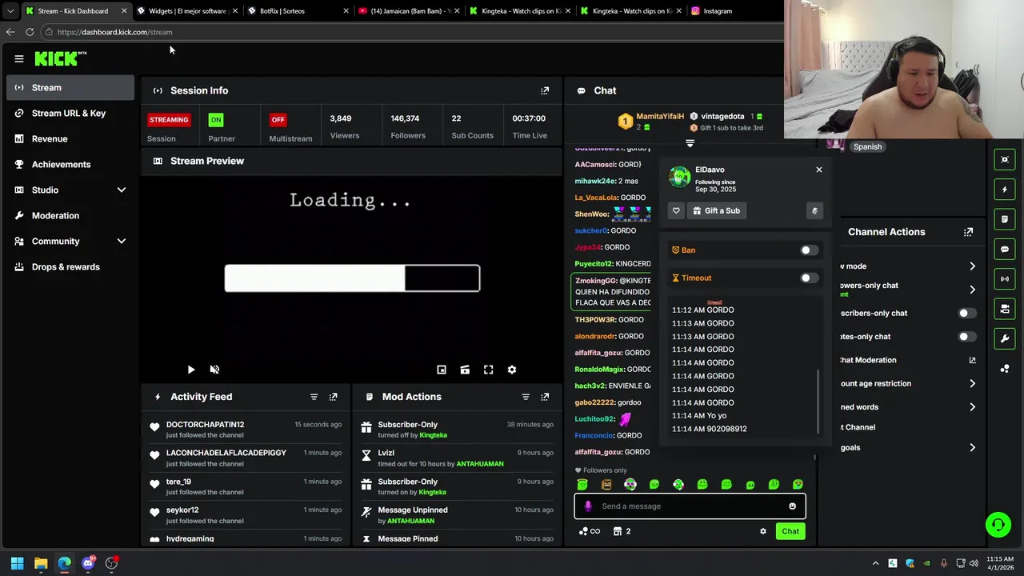Image resolution: width=1024 pixels, height=576 pixels.
Task: Open the store icon showing 2
Action: 622,531
